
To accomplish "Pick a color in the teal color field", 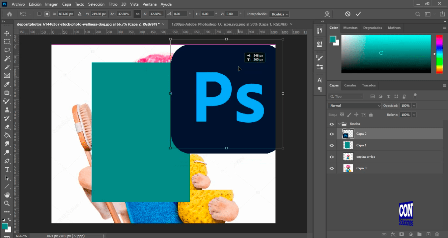I will pyautogui.click(x=386, y=54).
